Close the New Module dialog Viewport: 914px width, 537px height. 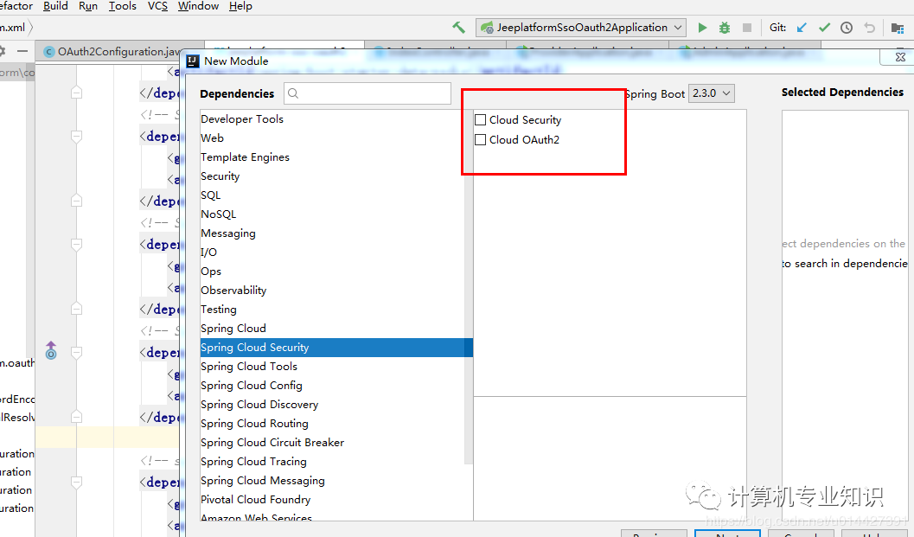pyautogui.click(x=900, y=57)
